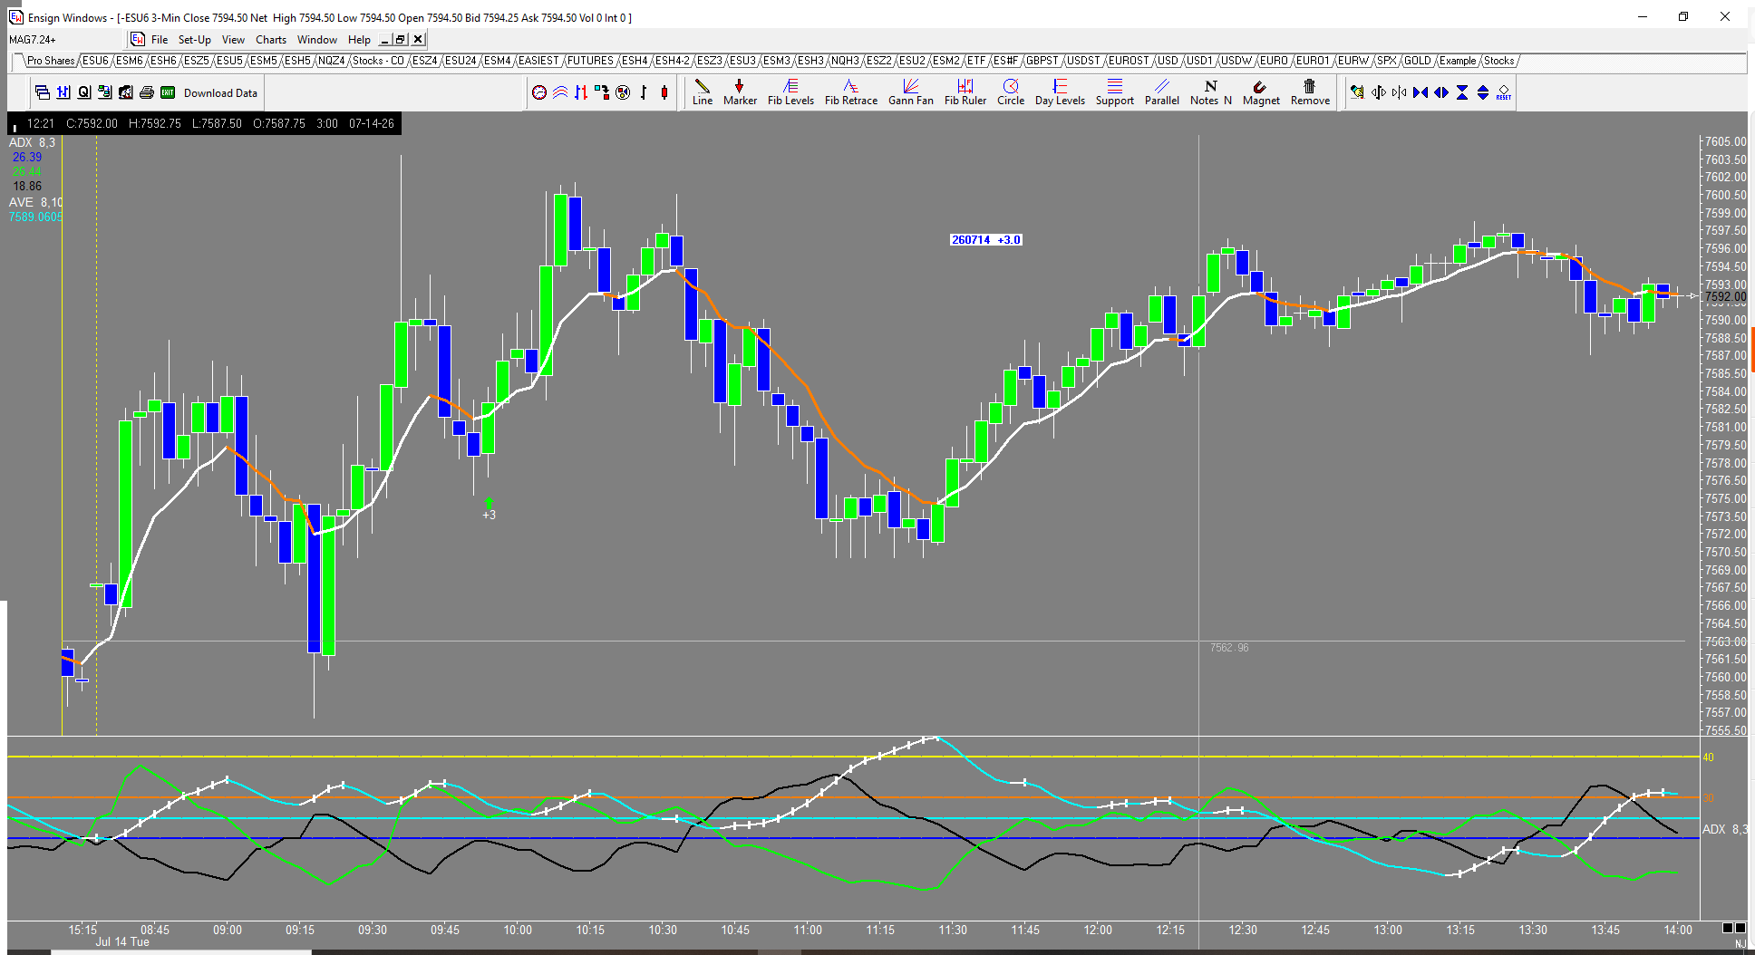Click the chart header info bar
Image resolution: width=1755 pixels, height=955 pixels.
click(204, 123)
